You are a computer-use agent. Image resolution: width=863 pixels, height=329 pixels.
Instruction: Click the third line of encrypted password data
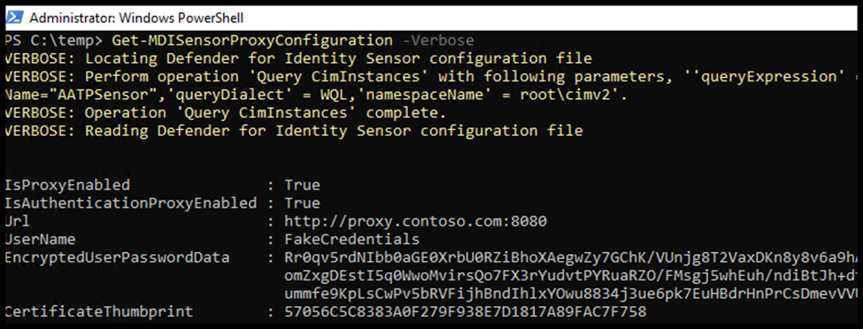pyautogui.click(x=571, y=294)
